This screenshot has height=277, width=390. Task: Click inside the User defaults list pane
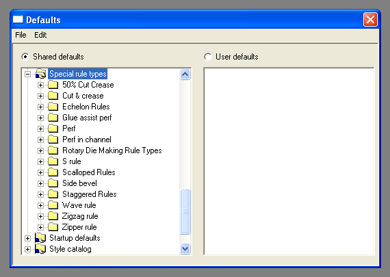point(289,161)
